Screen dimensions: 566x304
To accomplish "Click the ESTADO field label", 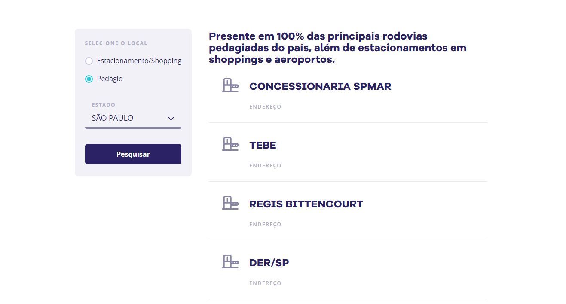I will [104, 105].
